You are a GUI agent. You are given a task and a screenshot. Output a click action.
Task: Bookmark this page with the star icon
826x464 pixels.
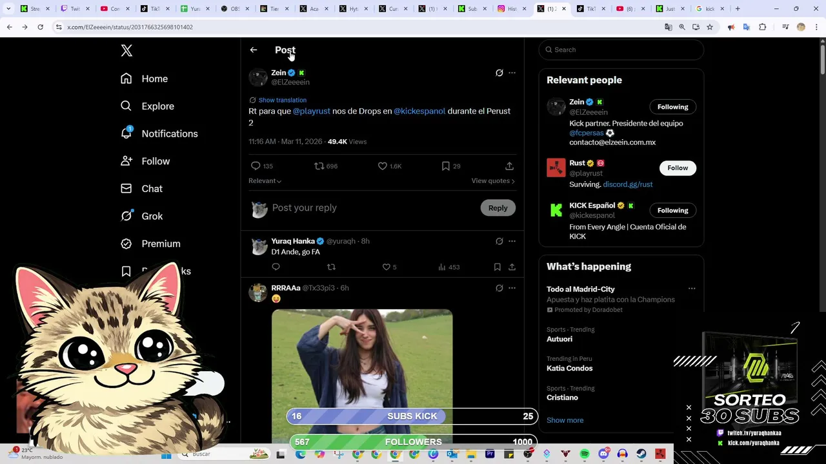coord(710,27)
